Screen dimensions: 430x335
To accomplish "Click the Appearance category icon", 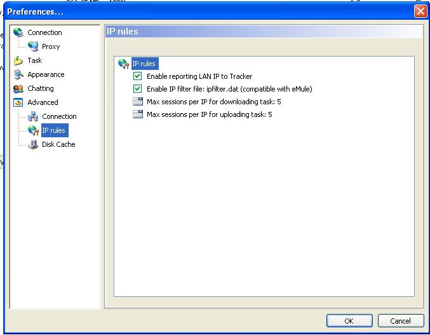I will click(18, 74).
